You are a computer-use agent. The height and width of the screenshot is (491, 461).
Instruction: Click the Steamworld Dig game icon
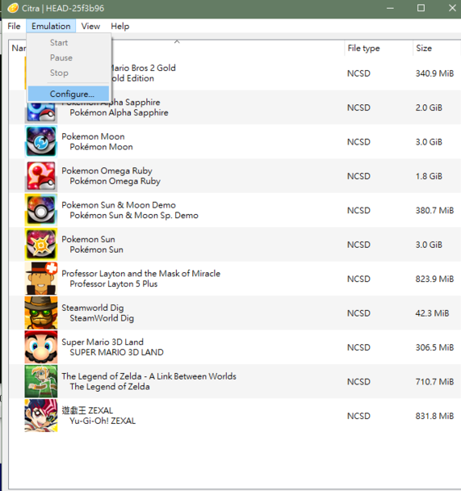click(x=41, y=313)
